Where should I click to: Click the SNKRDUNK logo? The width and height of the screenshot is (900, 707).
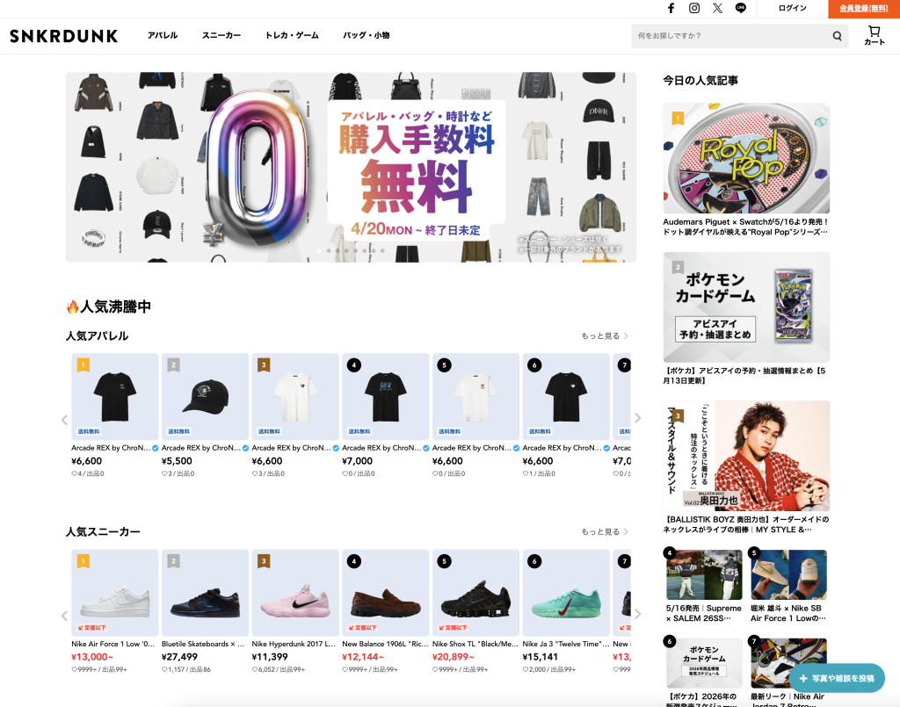[x=63, y=36]
